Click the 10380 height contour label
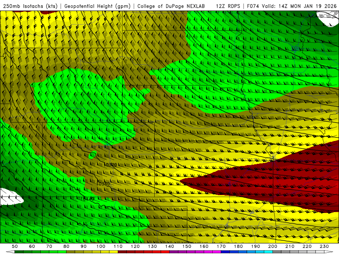The width and height of the screenshot is (339, 254). (x=103, y=184)
